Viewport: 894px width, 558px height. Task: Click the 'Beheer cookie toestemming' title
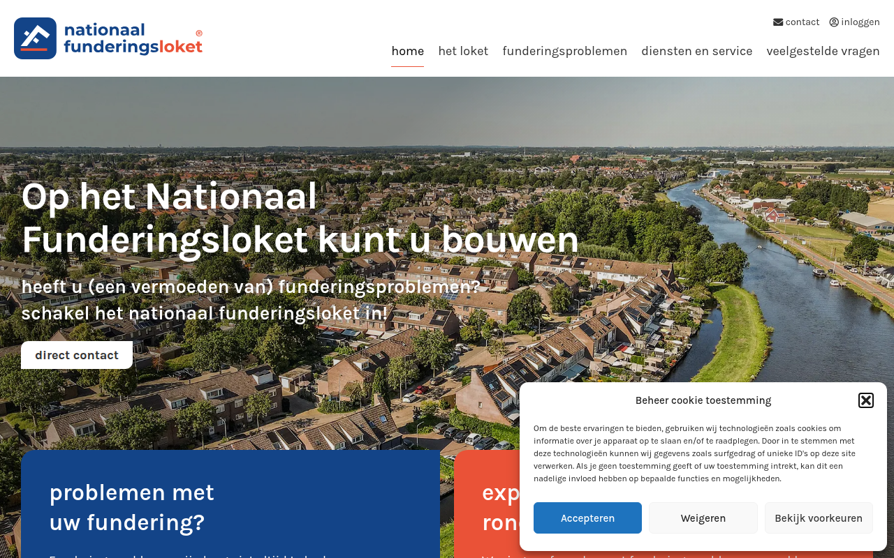(703, 400)
